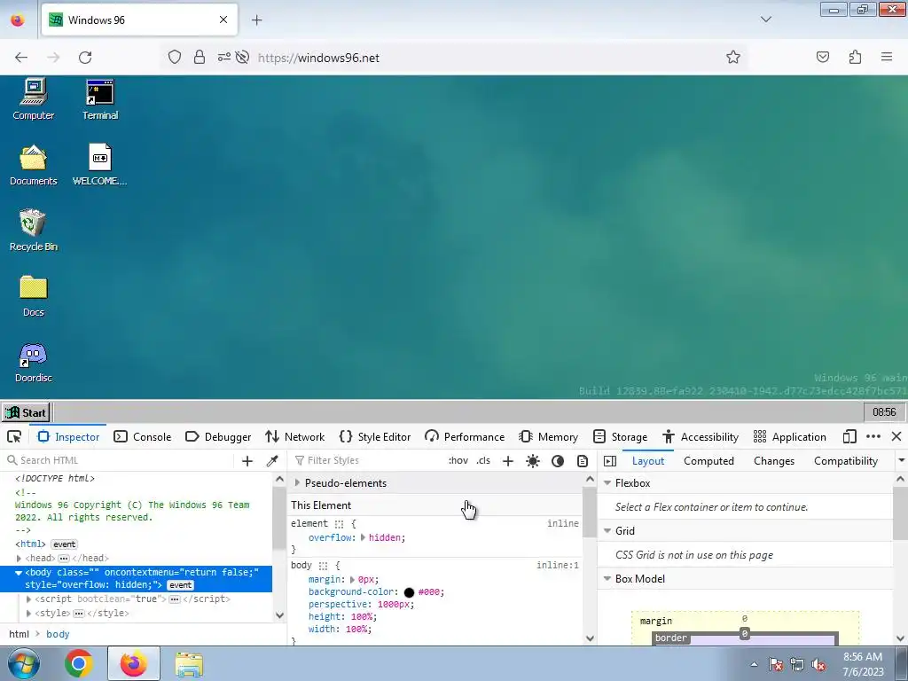Close the developer tools panel
908x681 pixels.
click(x=896, y=436)
